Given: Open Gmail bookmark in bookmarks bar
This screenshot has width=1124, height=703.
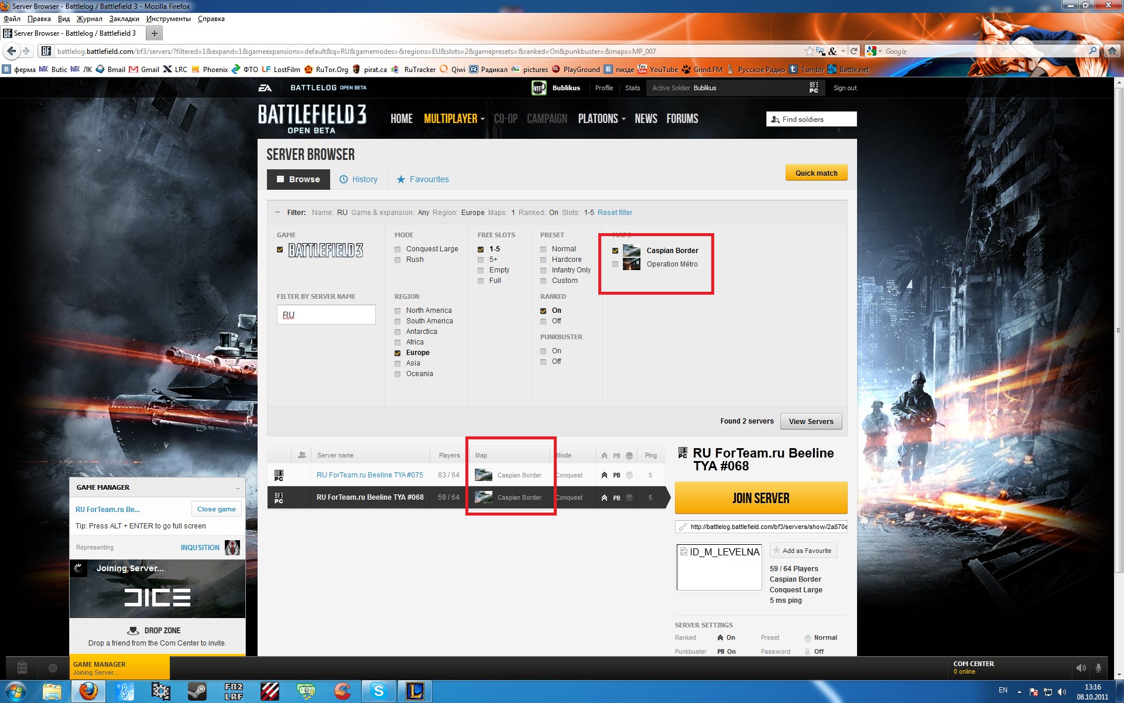Looking at the screenshot, I should coord(144,69).
